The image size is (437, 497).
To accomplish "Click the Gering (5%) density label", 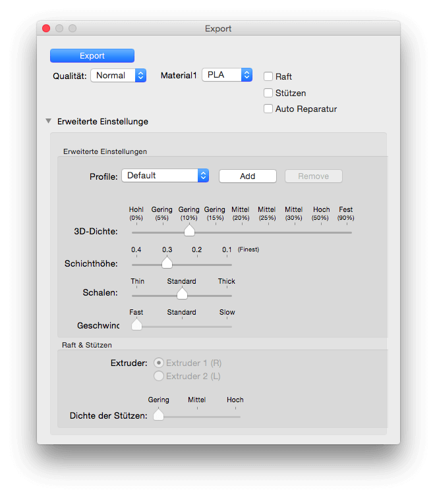I will coord(162,213).
